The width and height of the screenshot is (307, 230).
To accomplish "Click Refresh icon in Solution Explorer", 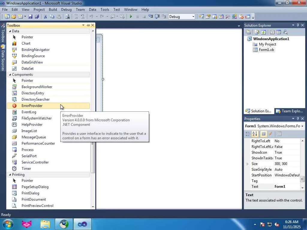I will [264, 32].
